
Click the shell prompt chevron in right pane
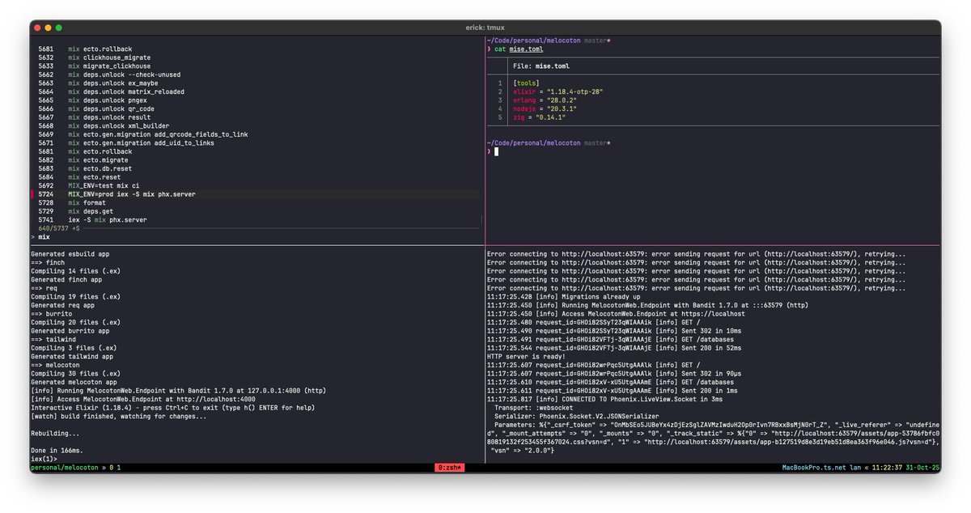click(489, 151)
